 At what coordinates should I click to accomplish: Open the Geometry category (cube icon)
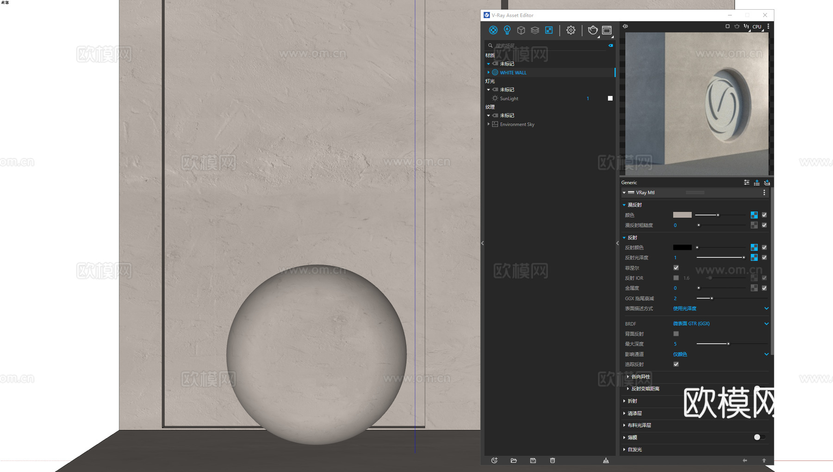click(x=521, y=30)
